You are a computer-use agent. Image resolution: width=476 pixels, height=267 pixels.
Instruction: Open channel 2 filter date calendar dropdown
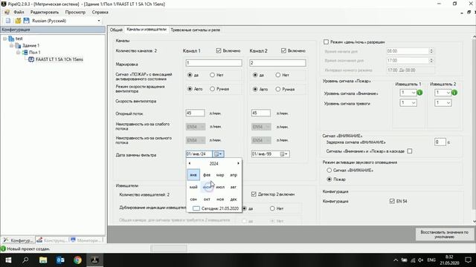point(284,154)
